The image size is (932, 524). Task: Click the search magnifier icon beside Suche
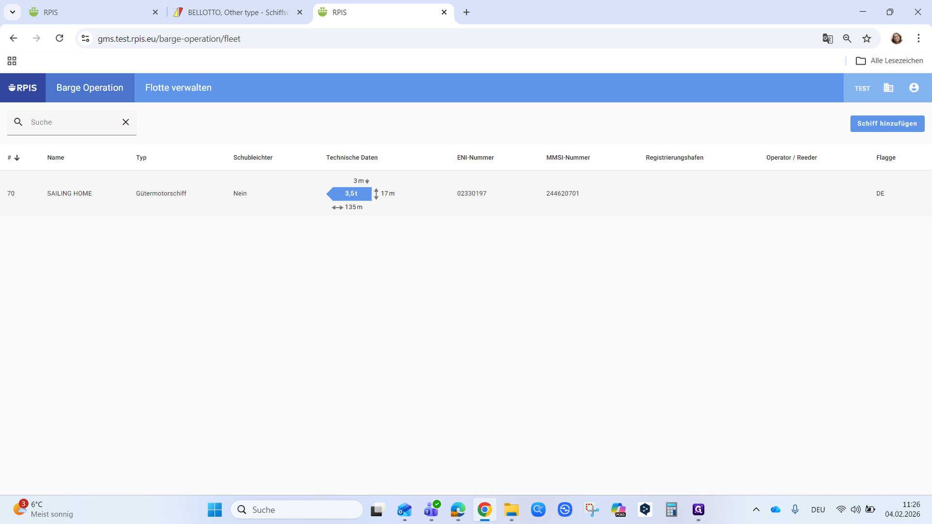18,122
